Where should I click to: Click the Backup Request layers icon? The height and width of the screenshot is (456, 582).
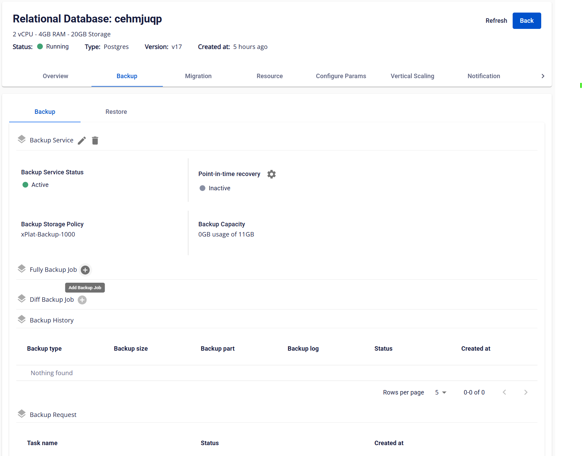22,414
